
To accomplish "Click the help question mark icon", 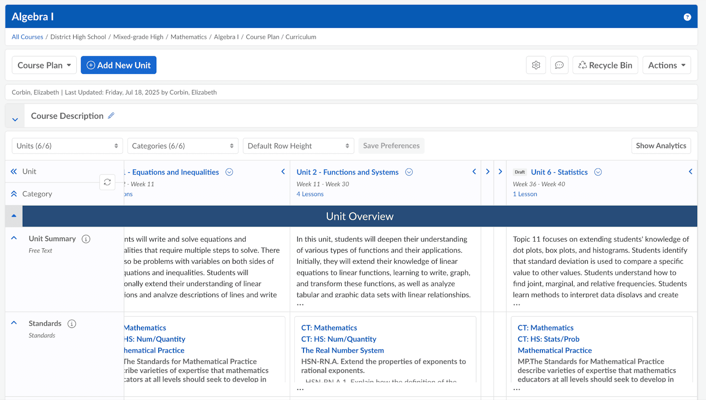I will click(687, 17).
